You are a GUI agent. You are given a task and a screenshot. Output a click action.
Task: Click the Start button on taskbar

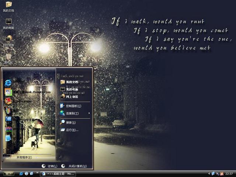tap(8, 174)
